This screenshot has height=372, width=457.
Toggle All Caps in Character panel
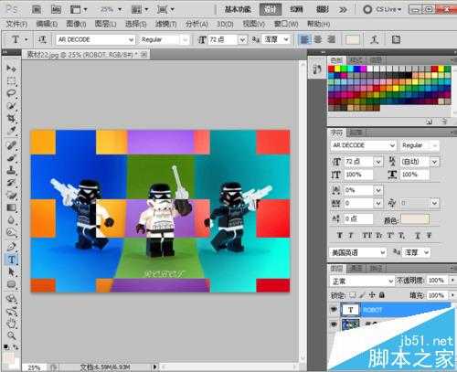click(x=367, y=235)
